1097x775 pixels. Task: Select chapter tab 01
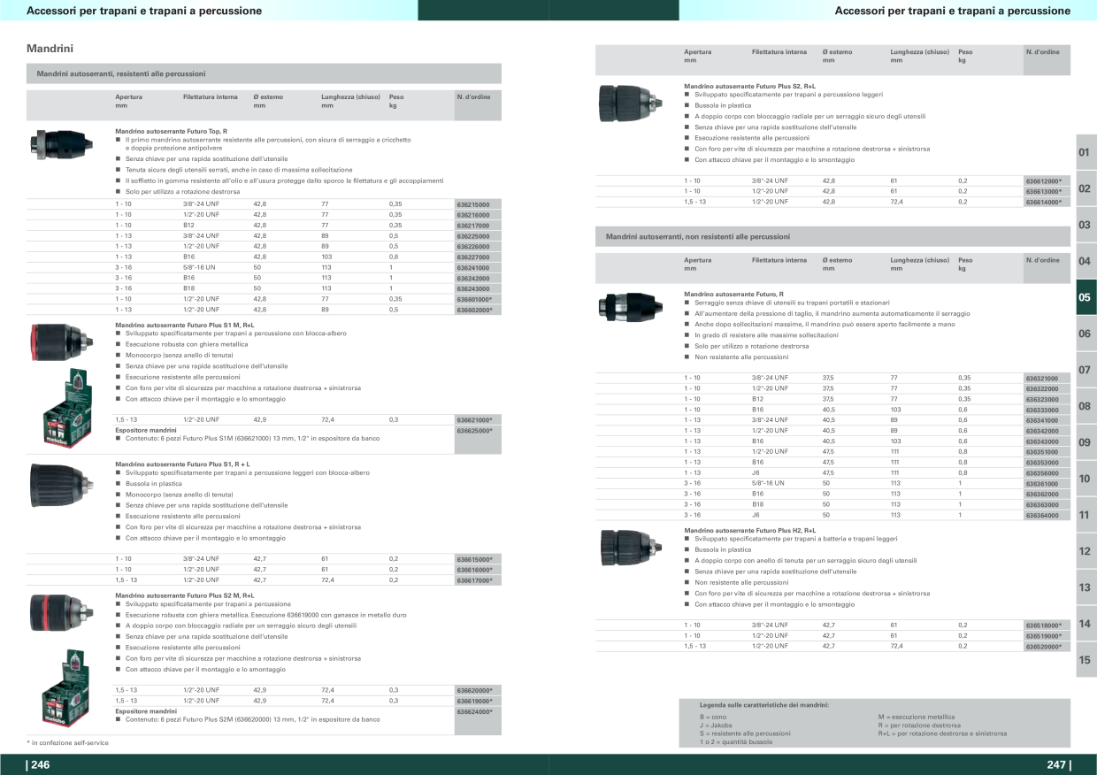click(1085, 152)
